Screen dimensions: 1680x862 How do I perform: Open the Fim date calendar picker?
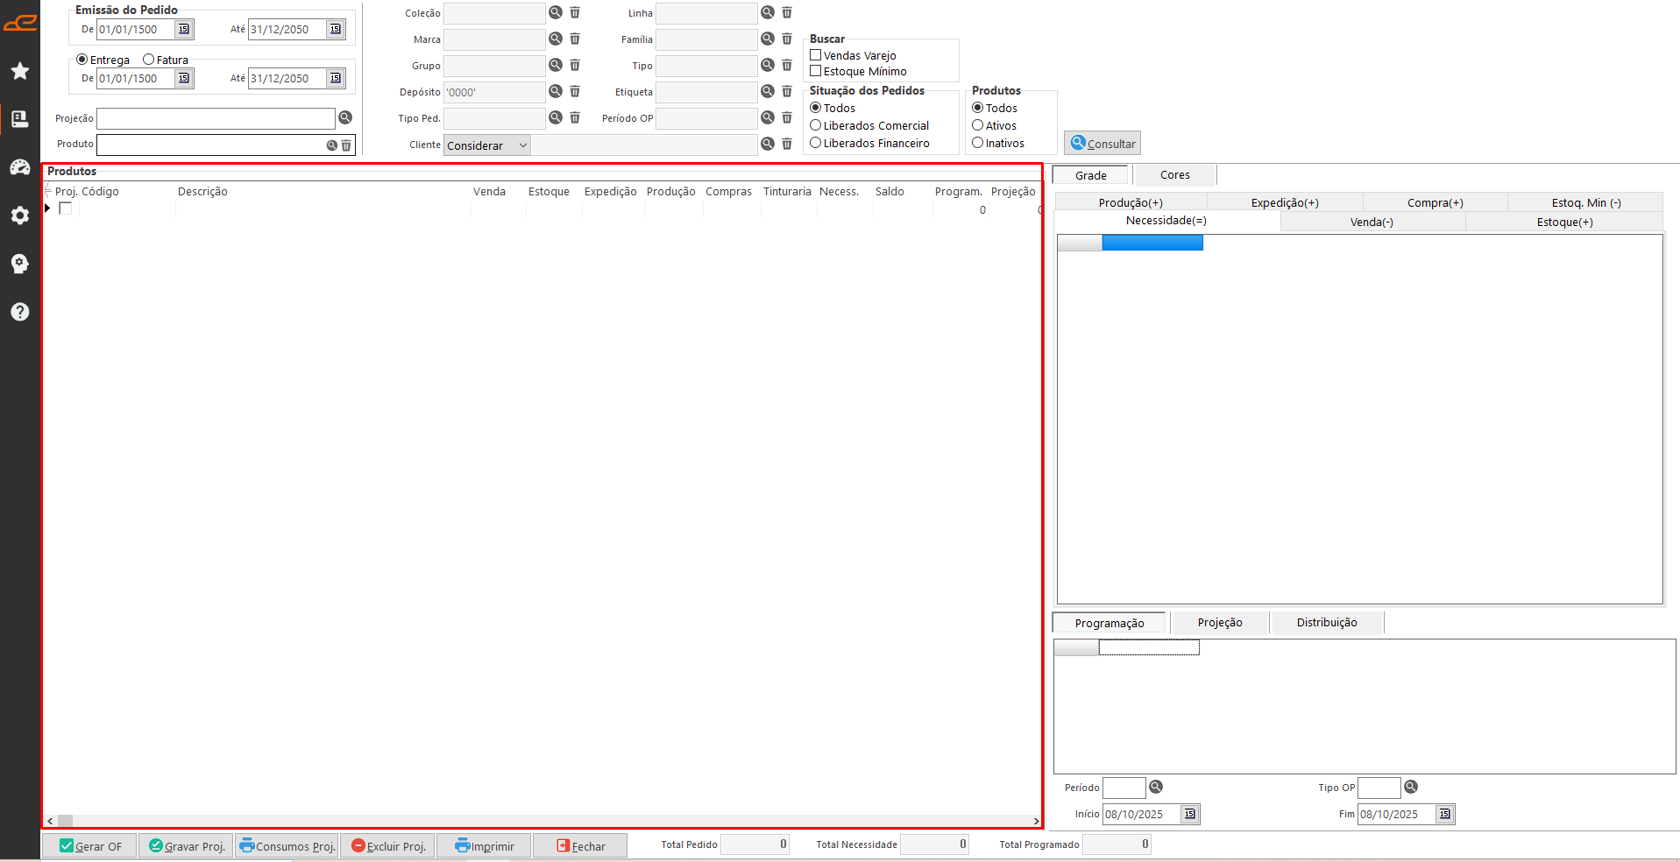(x=1444, y=814)
